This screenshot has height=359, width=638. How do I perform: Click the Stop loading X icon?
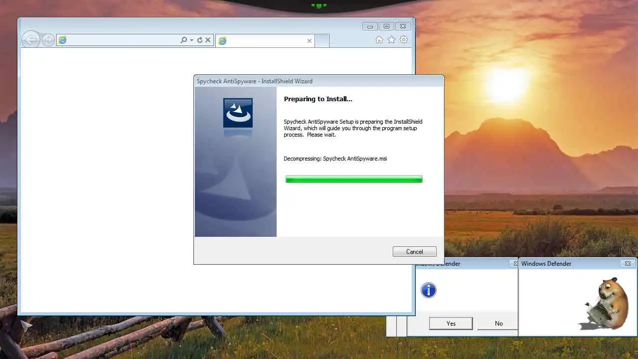pyautogui.click(x=208, y=40)
